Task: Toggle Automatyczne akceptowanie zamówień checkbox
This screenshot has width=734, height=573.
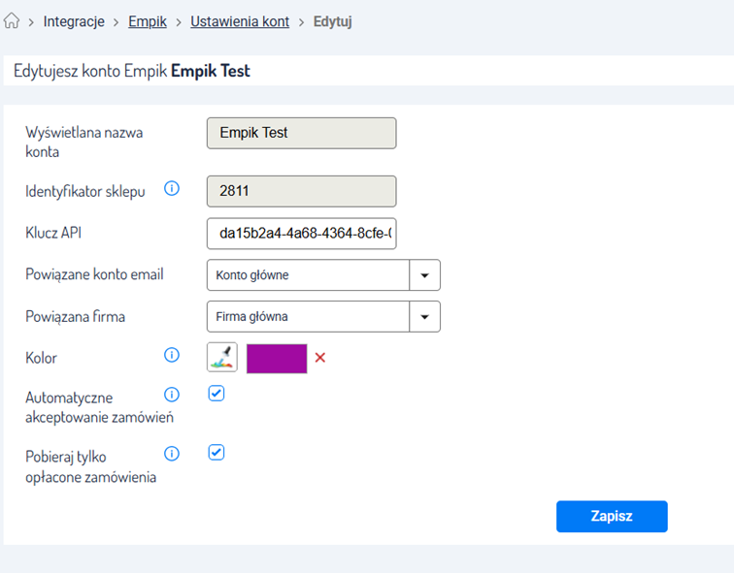Action: point(217,394)
